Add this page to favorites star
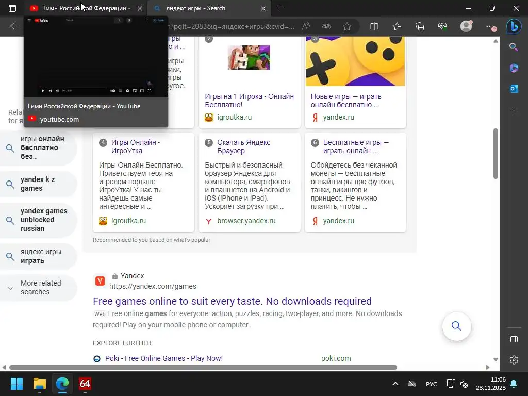Screen dimensions: 528x396 [x=347, y=26]
